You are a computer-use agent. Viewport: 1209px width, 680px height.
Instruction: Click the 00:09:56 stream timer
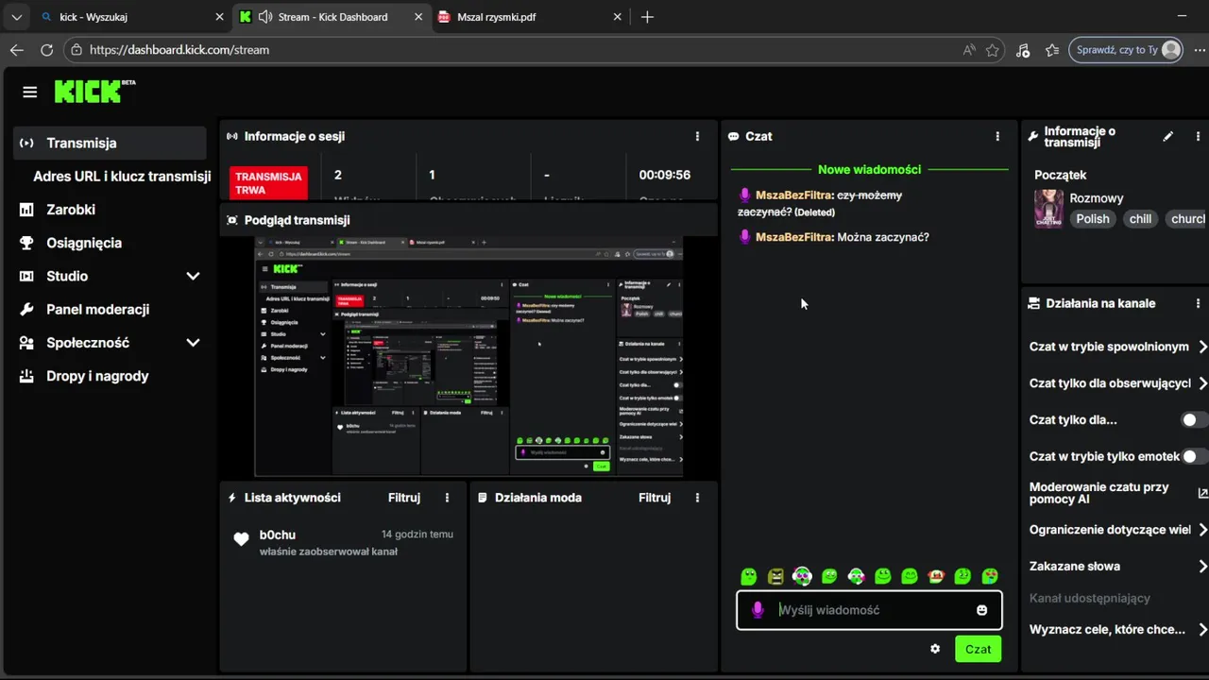[665, 175]
